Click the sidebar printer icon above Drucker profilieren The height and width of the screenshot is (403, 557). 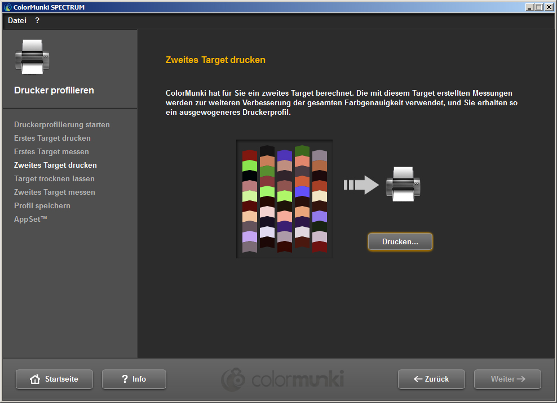(x=32, y=57)
